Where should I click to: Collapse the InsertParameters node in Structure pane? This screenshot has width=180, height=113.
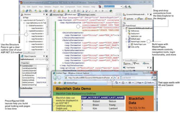(27, 42)
